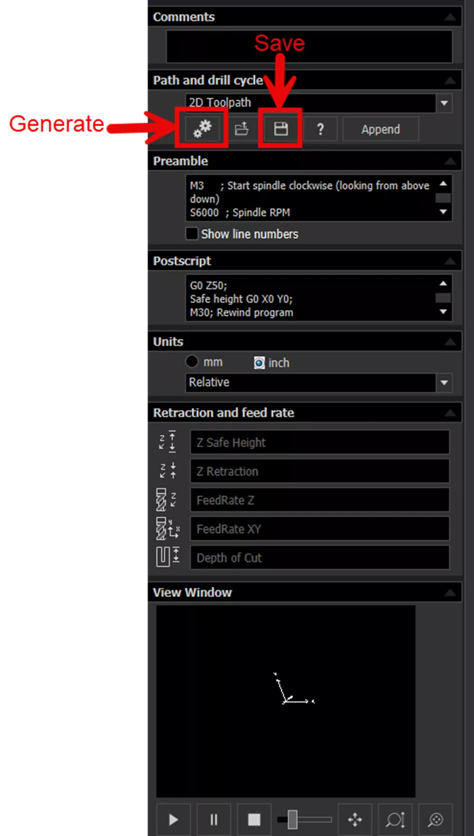Collapse the Preamble section
474x836 pixels.
point(450,161)
